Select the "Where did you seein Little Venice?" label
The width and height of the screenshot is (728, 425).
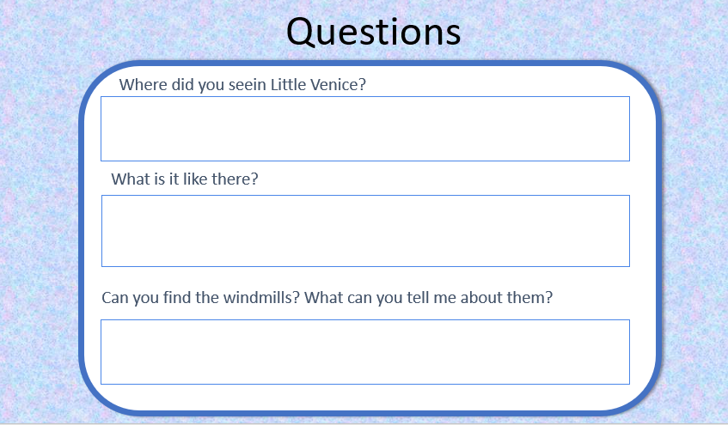click(x=242, y=85)
